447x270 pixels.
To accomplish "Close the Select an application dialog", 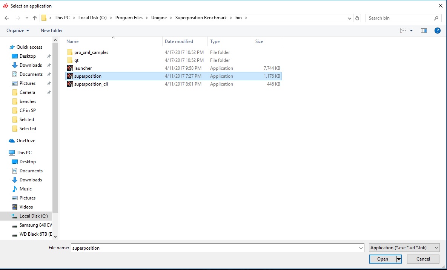I will click(x=441, y=6).
